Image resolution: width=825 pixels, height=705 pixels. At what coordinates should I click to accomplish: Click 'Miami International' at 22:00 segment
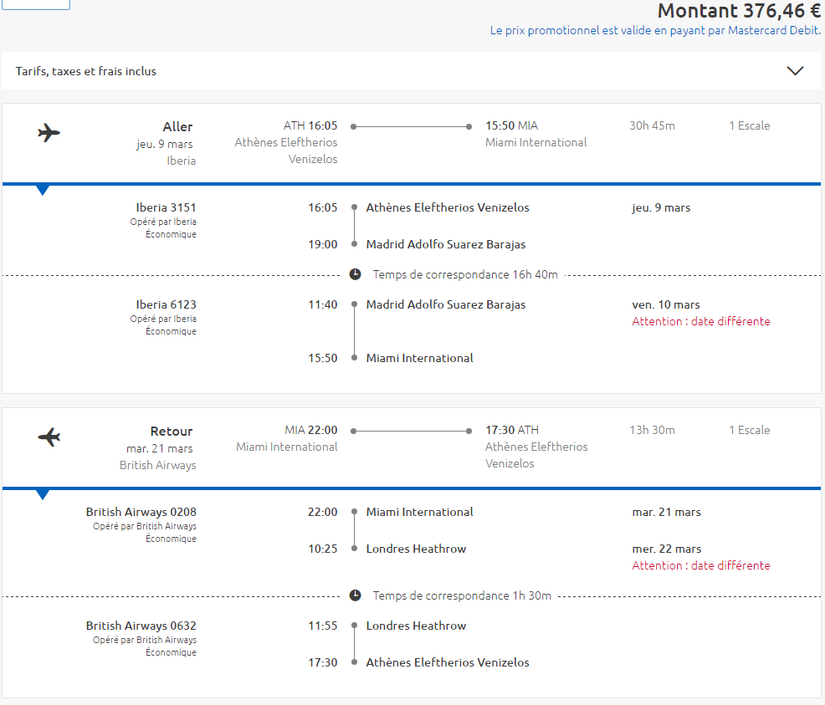click(x=419, y=512)
